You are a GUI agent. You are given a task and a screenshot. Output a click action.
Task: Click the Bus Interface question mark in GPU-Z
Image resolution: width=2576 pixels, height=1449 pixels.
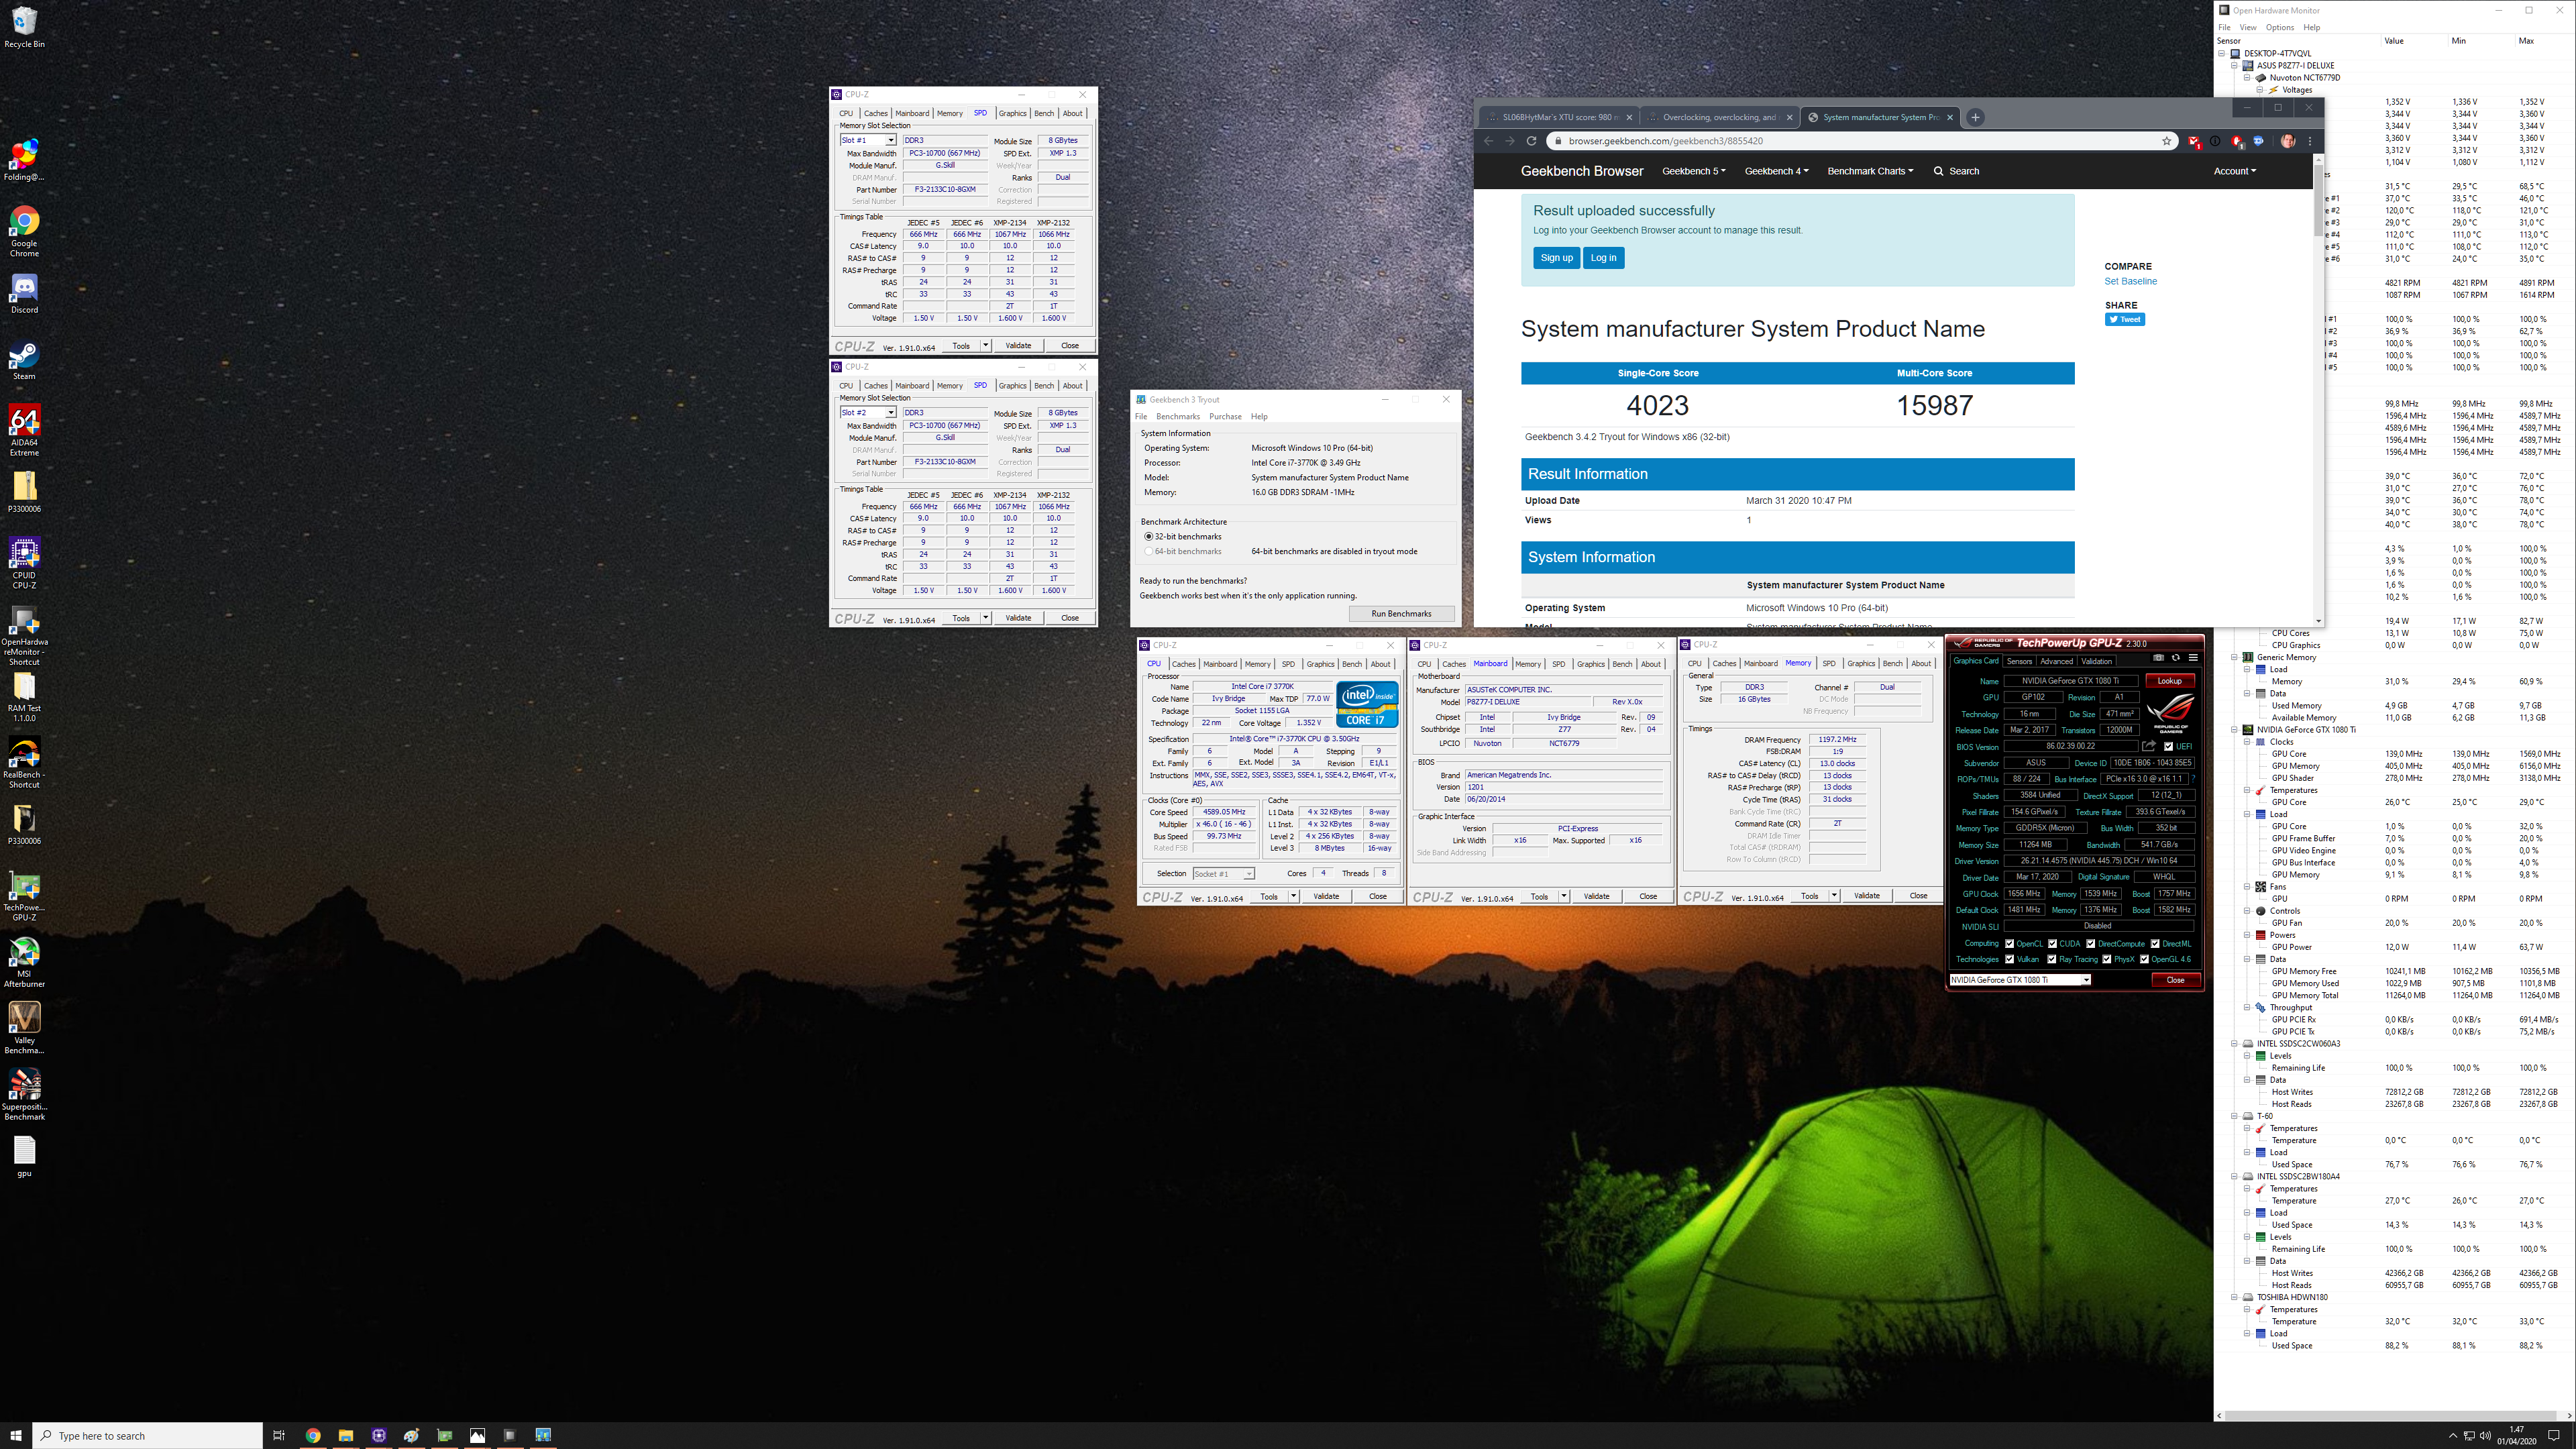click(x=2192, y=779)
